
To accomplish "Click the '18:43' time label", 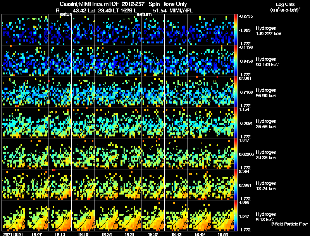I will [x=176, y=234].
